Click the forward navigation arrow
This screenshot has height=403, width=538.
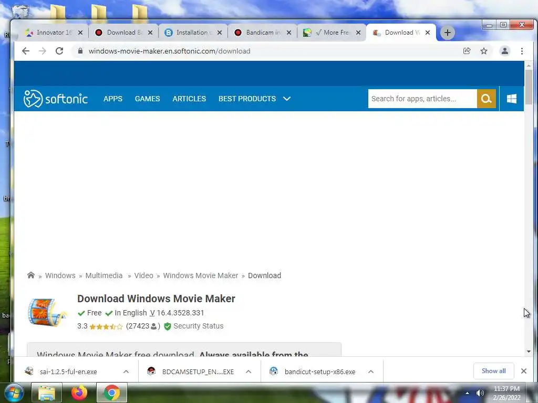coord(43,51)
